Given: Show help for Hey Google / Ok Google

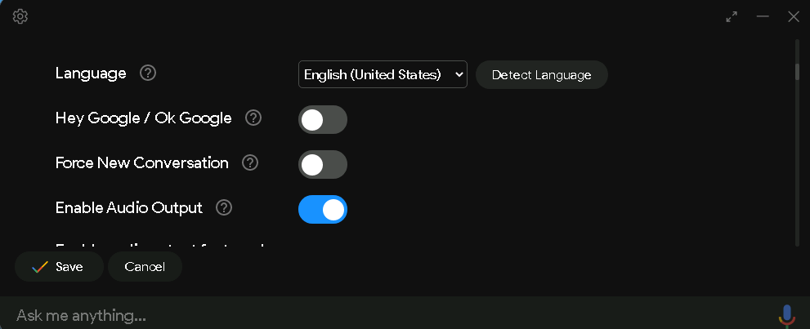Looking at the screenshot, I should point(253,118).
